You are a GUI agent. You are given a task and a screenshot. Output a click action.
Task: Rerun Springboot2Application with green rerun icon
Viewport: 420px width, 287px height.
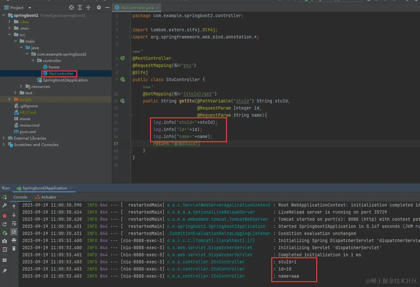click(5, 197)
